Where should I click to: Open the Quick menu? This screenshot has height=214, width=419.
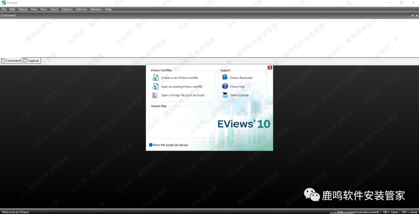[54, 9]
